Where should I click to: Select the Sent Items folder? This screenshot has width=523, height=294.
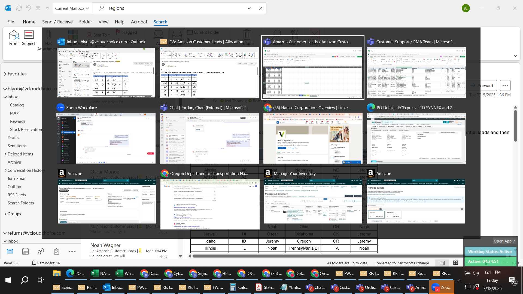[x=17, y=146]
